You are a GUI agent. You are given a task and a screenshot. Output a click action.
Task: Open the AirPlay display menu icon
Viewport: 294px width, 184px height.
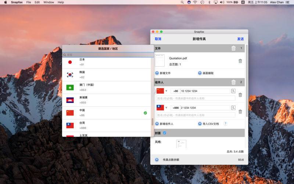pos(216,2)
